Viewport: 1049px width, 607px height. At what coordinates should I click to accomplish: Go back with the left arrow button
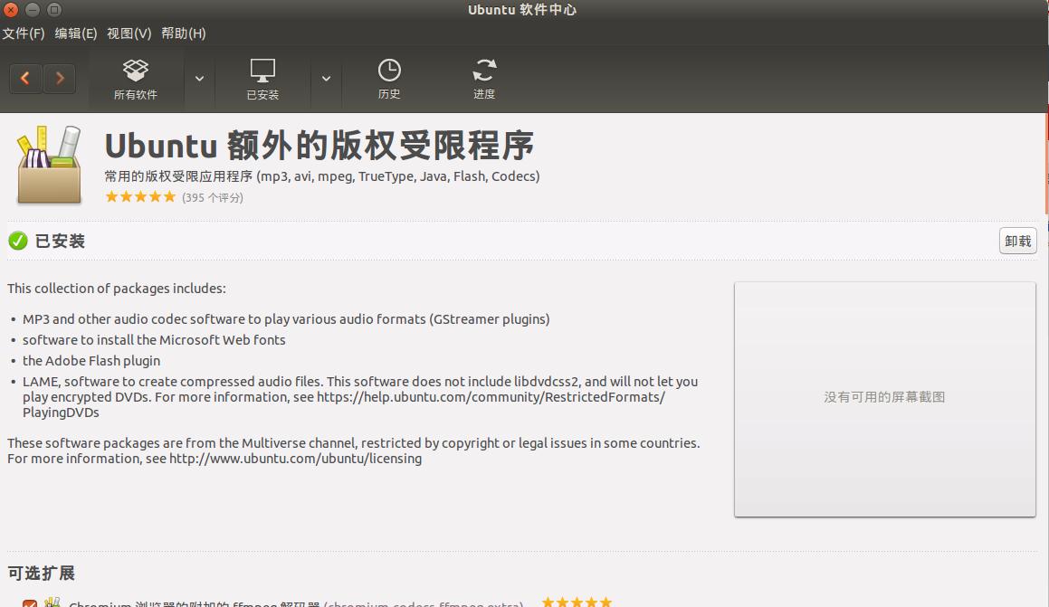25,79
